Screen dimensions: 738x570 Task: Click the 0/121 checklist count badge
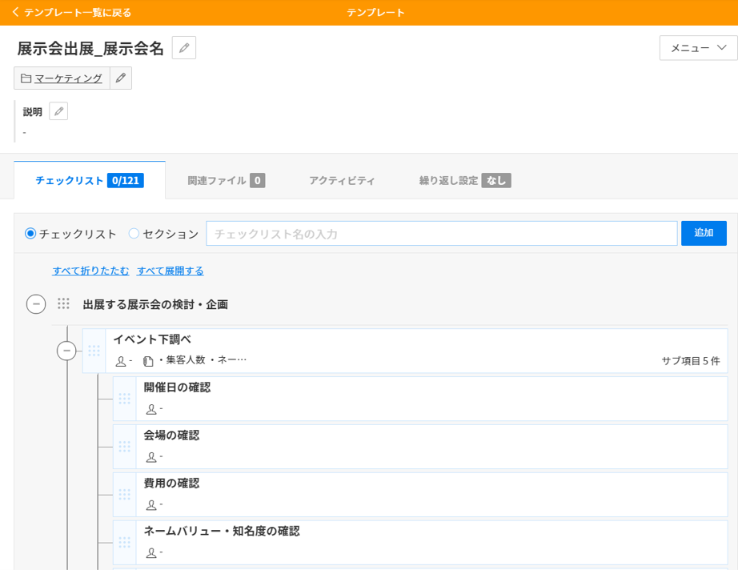[126, 180]
